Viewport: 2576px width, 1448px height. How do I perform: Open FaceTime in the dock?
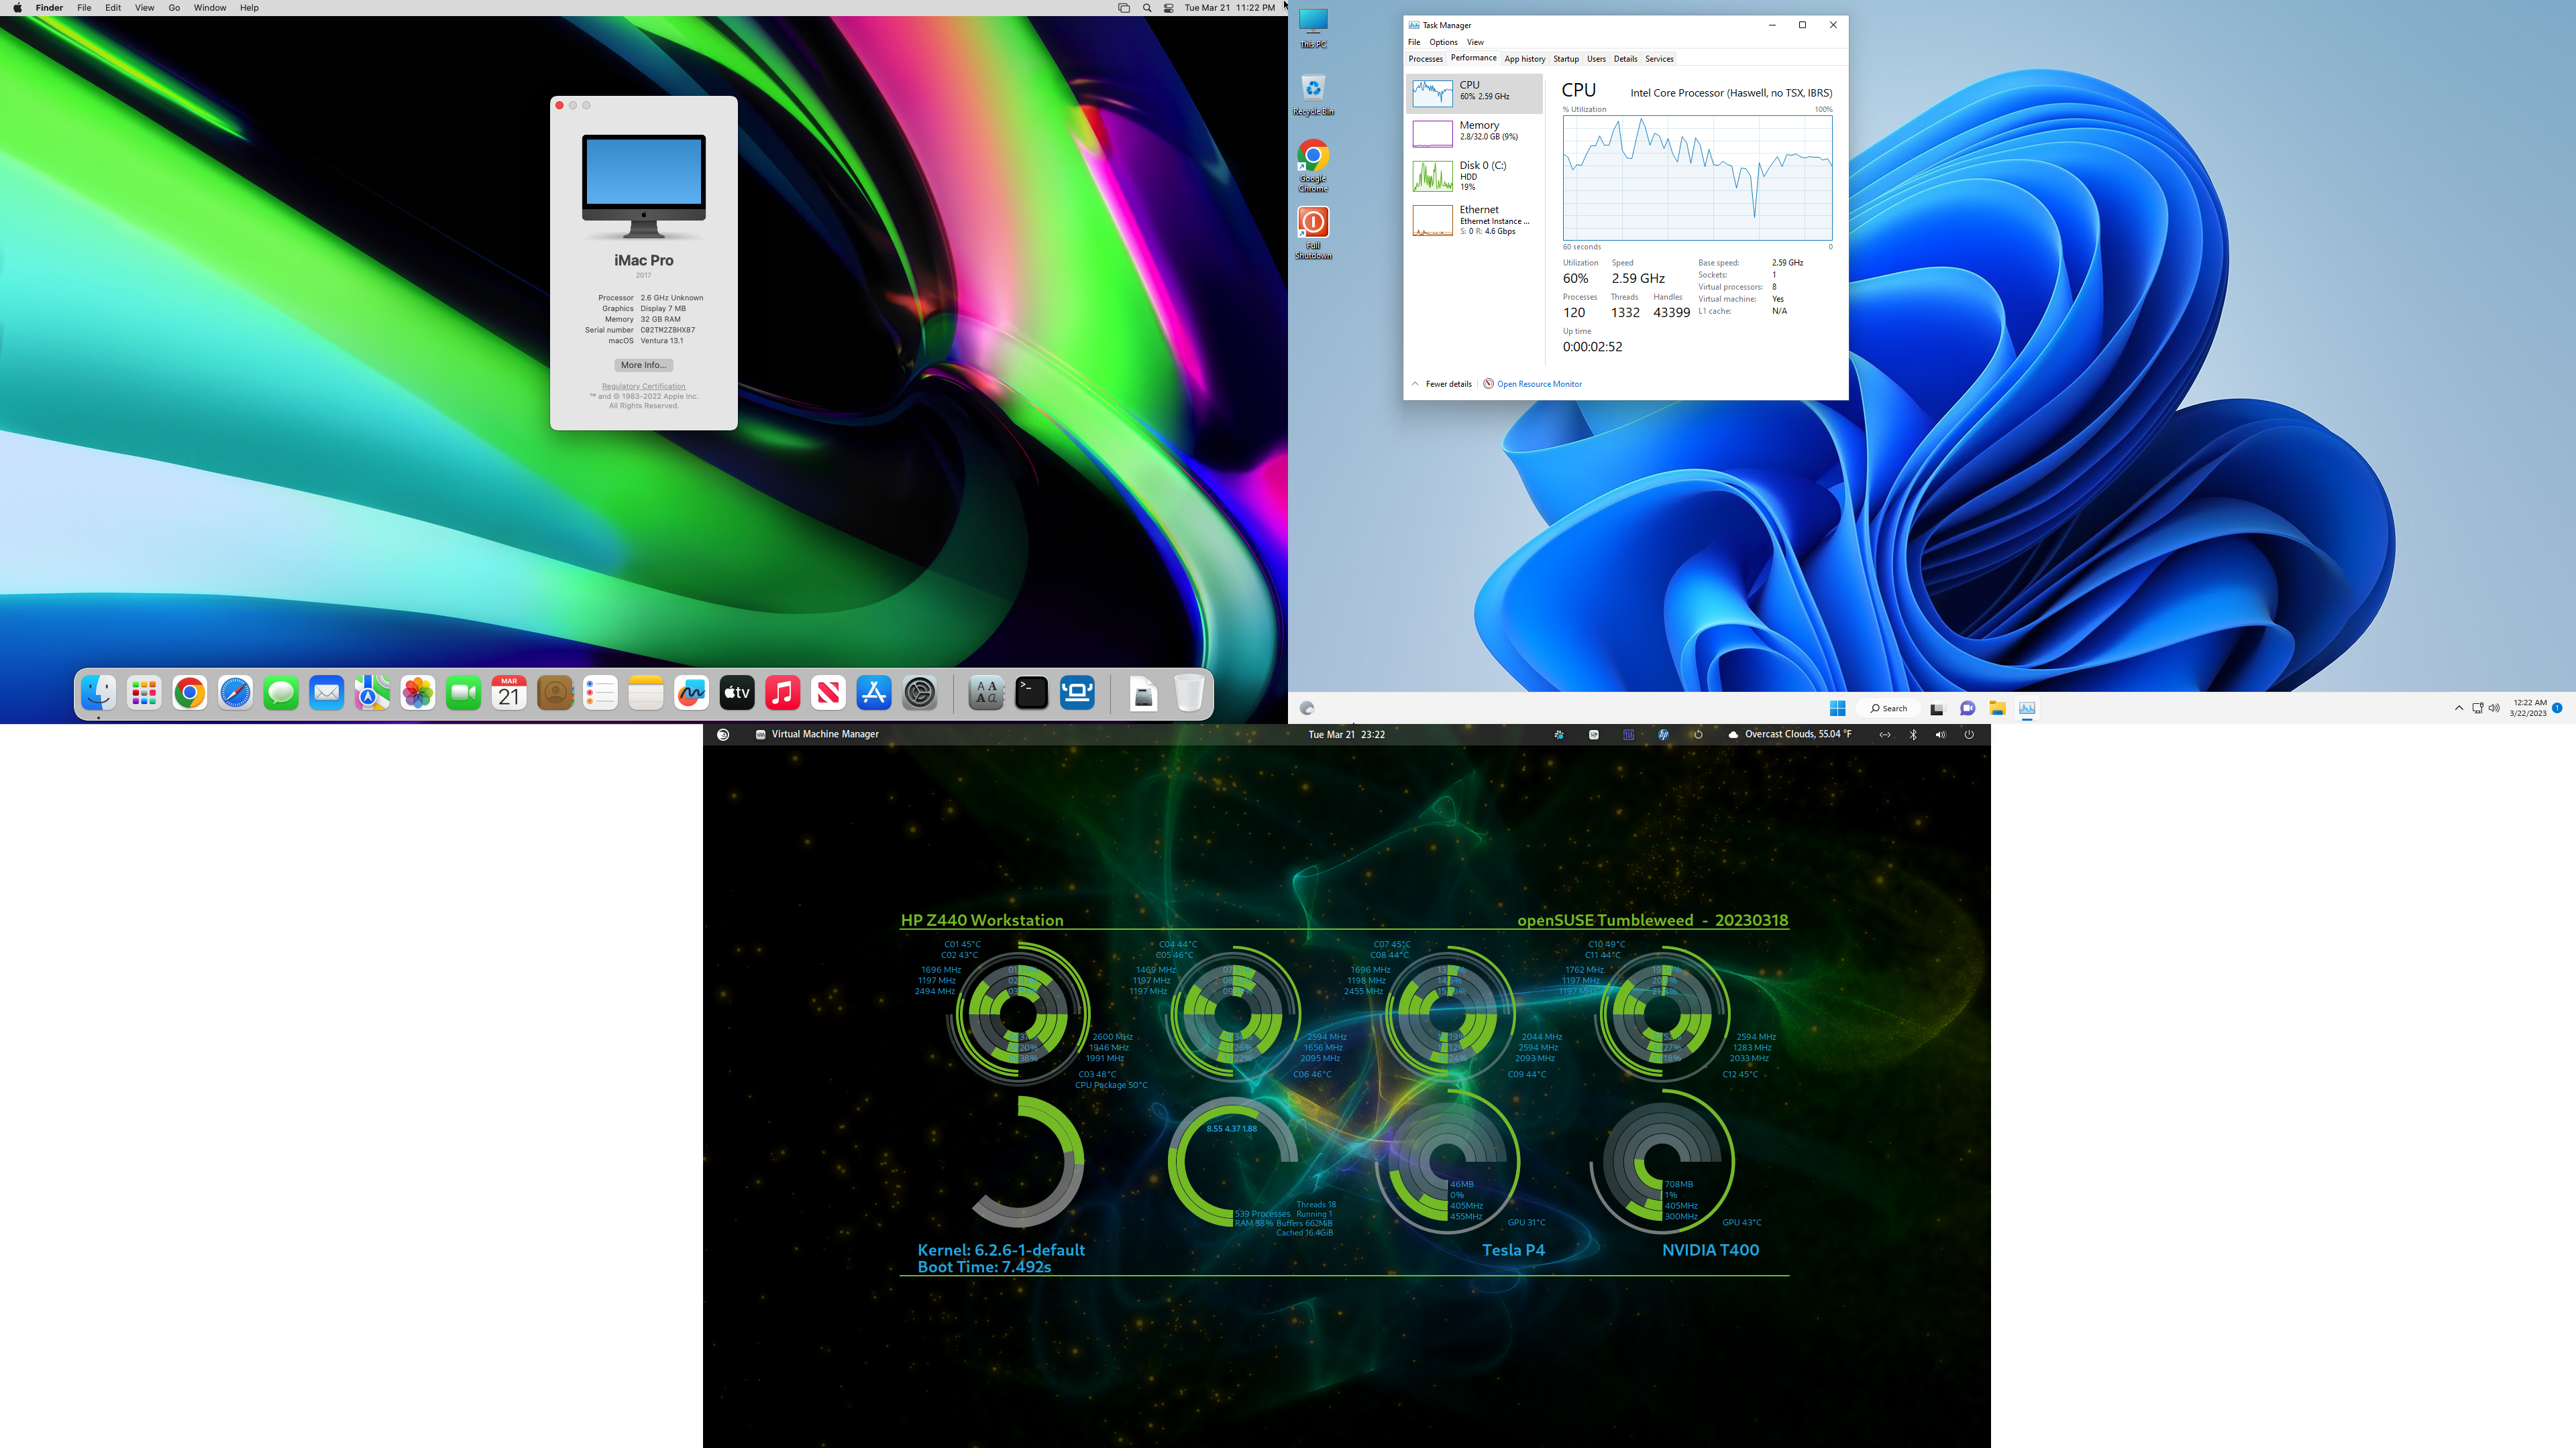[464, 692]
